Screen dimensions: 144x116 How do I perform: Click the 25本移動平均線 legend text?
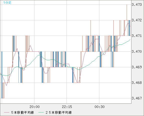pyautogui.click(x=59, y=112)
